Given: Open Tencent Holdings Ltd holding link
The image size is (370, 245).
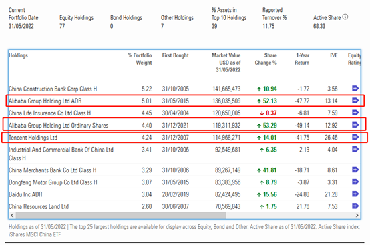Looking at the screenshot, I should (x=33, y=138).
